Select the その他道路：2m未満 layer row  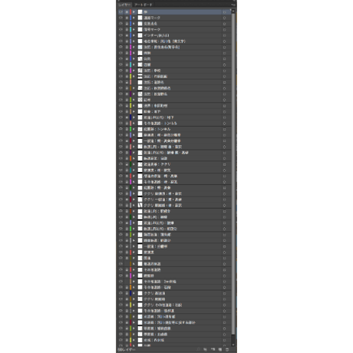pos(174,282)
